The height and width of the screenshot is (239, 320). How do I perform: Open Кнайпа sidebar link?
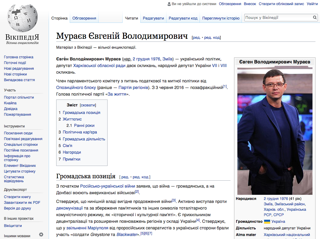[10, 103]
